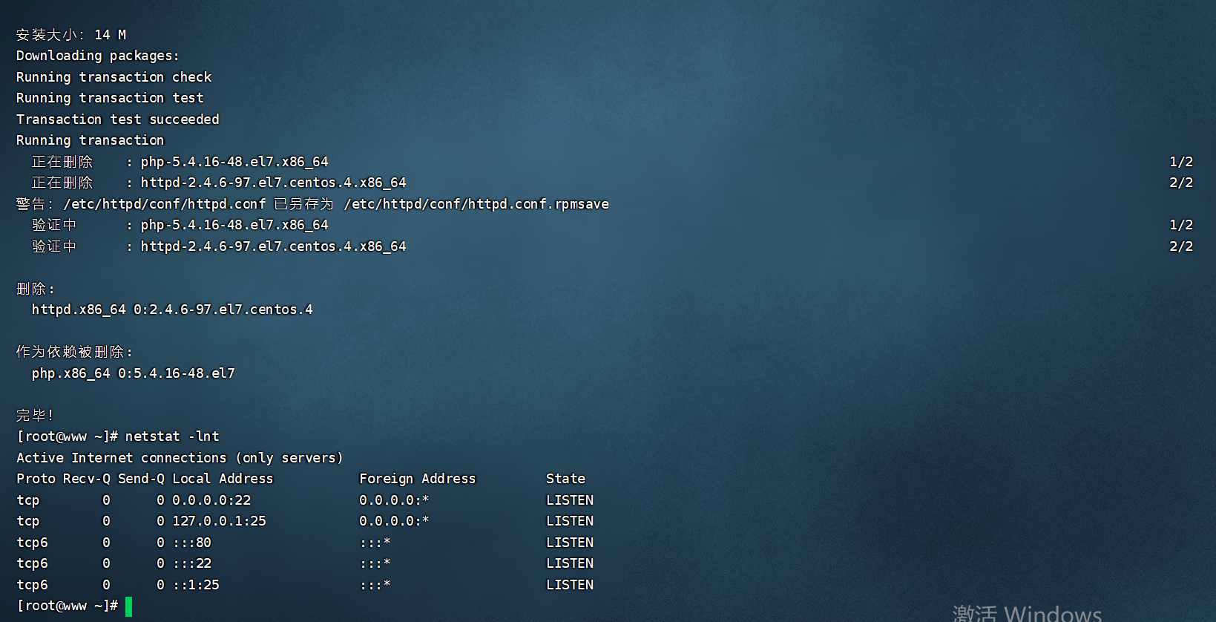1216x622 pixels.
Task: Click the 'Recv-Q' column header
Action: click(87, 479)
